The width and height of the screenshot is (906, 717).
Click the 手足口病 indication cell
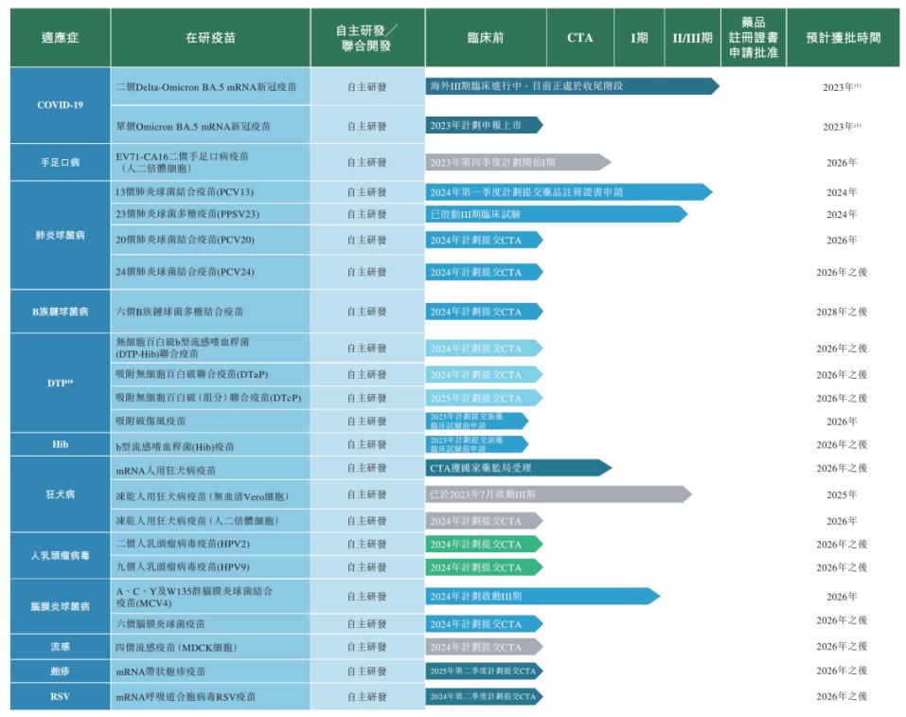60,162
